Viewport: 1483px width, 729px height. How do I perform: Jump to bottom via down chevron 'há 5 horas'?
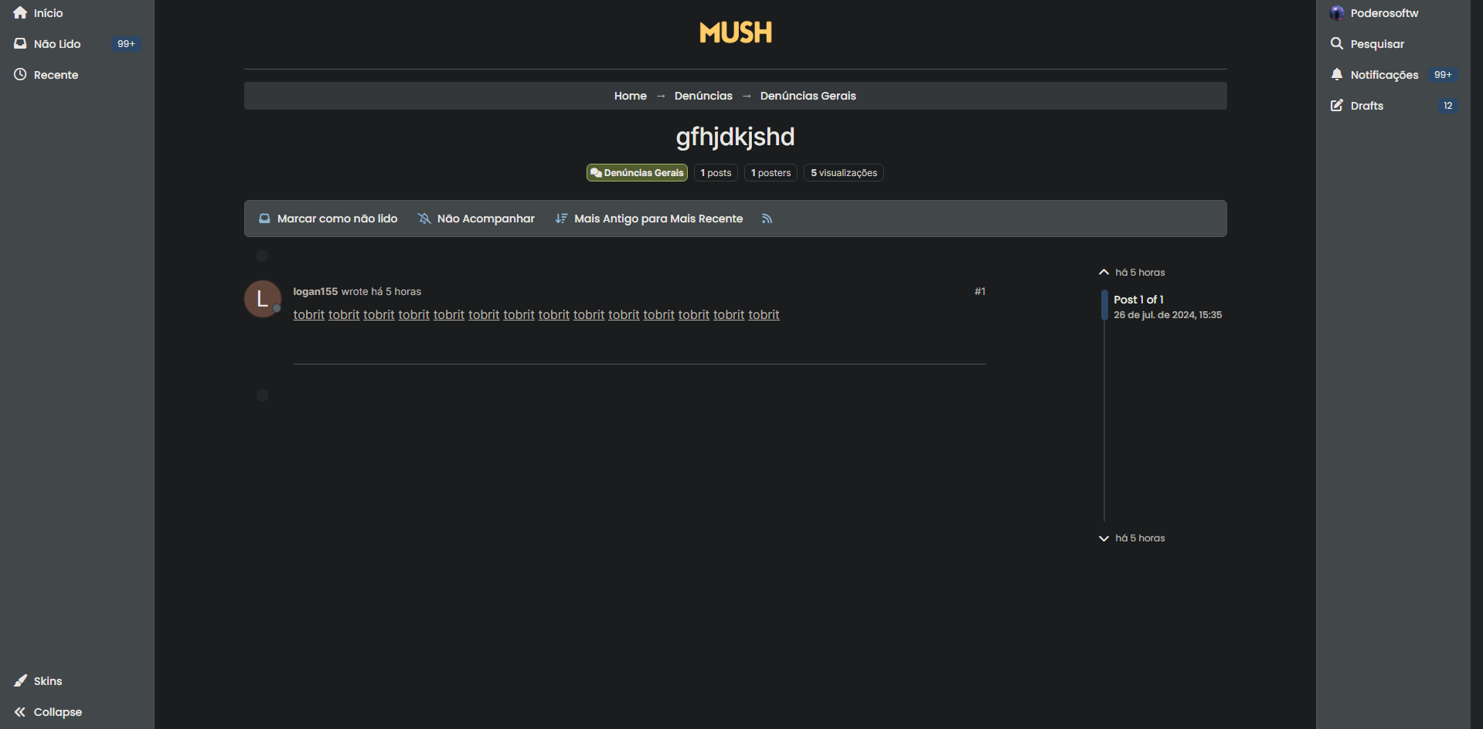[1132, 538]
